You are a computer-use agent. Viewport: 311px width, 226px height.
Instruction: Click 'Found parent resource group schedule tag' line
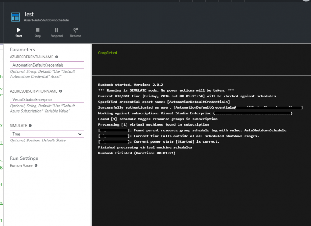(x=192, y=130)
